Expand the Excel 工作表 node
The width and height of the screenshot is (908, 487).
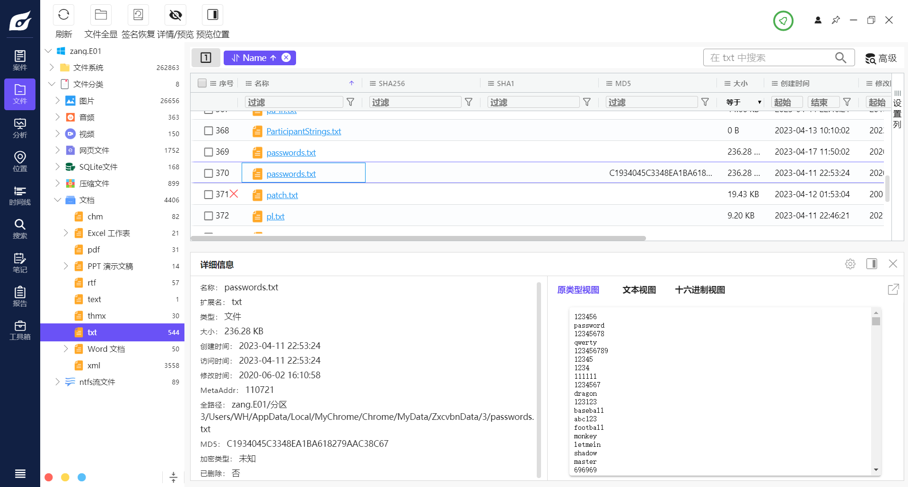click(x=66, y=233)
